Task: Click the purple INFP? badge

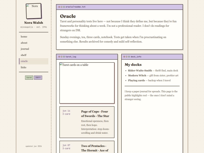Action: pyautogui.click(x=38, y=77)
